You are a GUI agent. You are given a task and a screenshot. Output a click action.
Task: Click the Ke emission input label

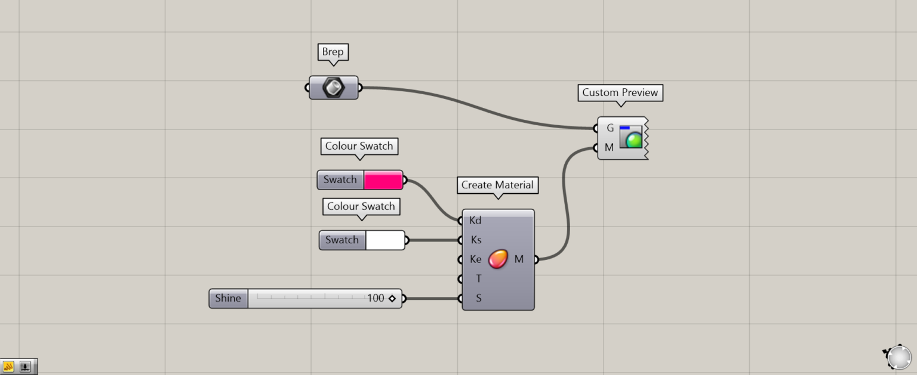(475, 259)
